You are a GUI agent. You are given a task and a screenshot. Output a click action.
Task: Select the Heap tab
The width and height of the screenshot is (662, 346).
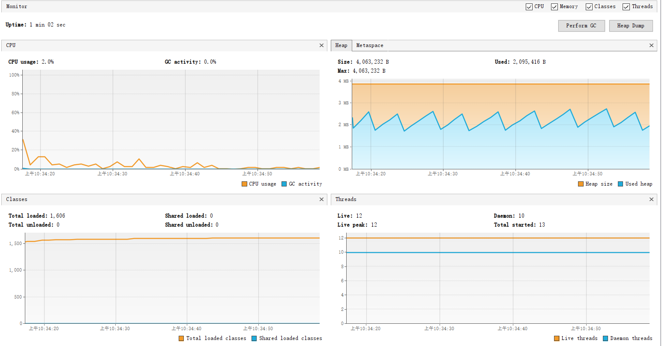click(x=341, y=45)
